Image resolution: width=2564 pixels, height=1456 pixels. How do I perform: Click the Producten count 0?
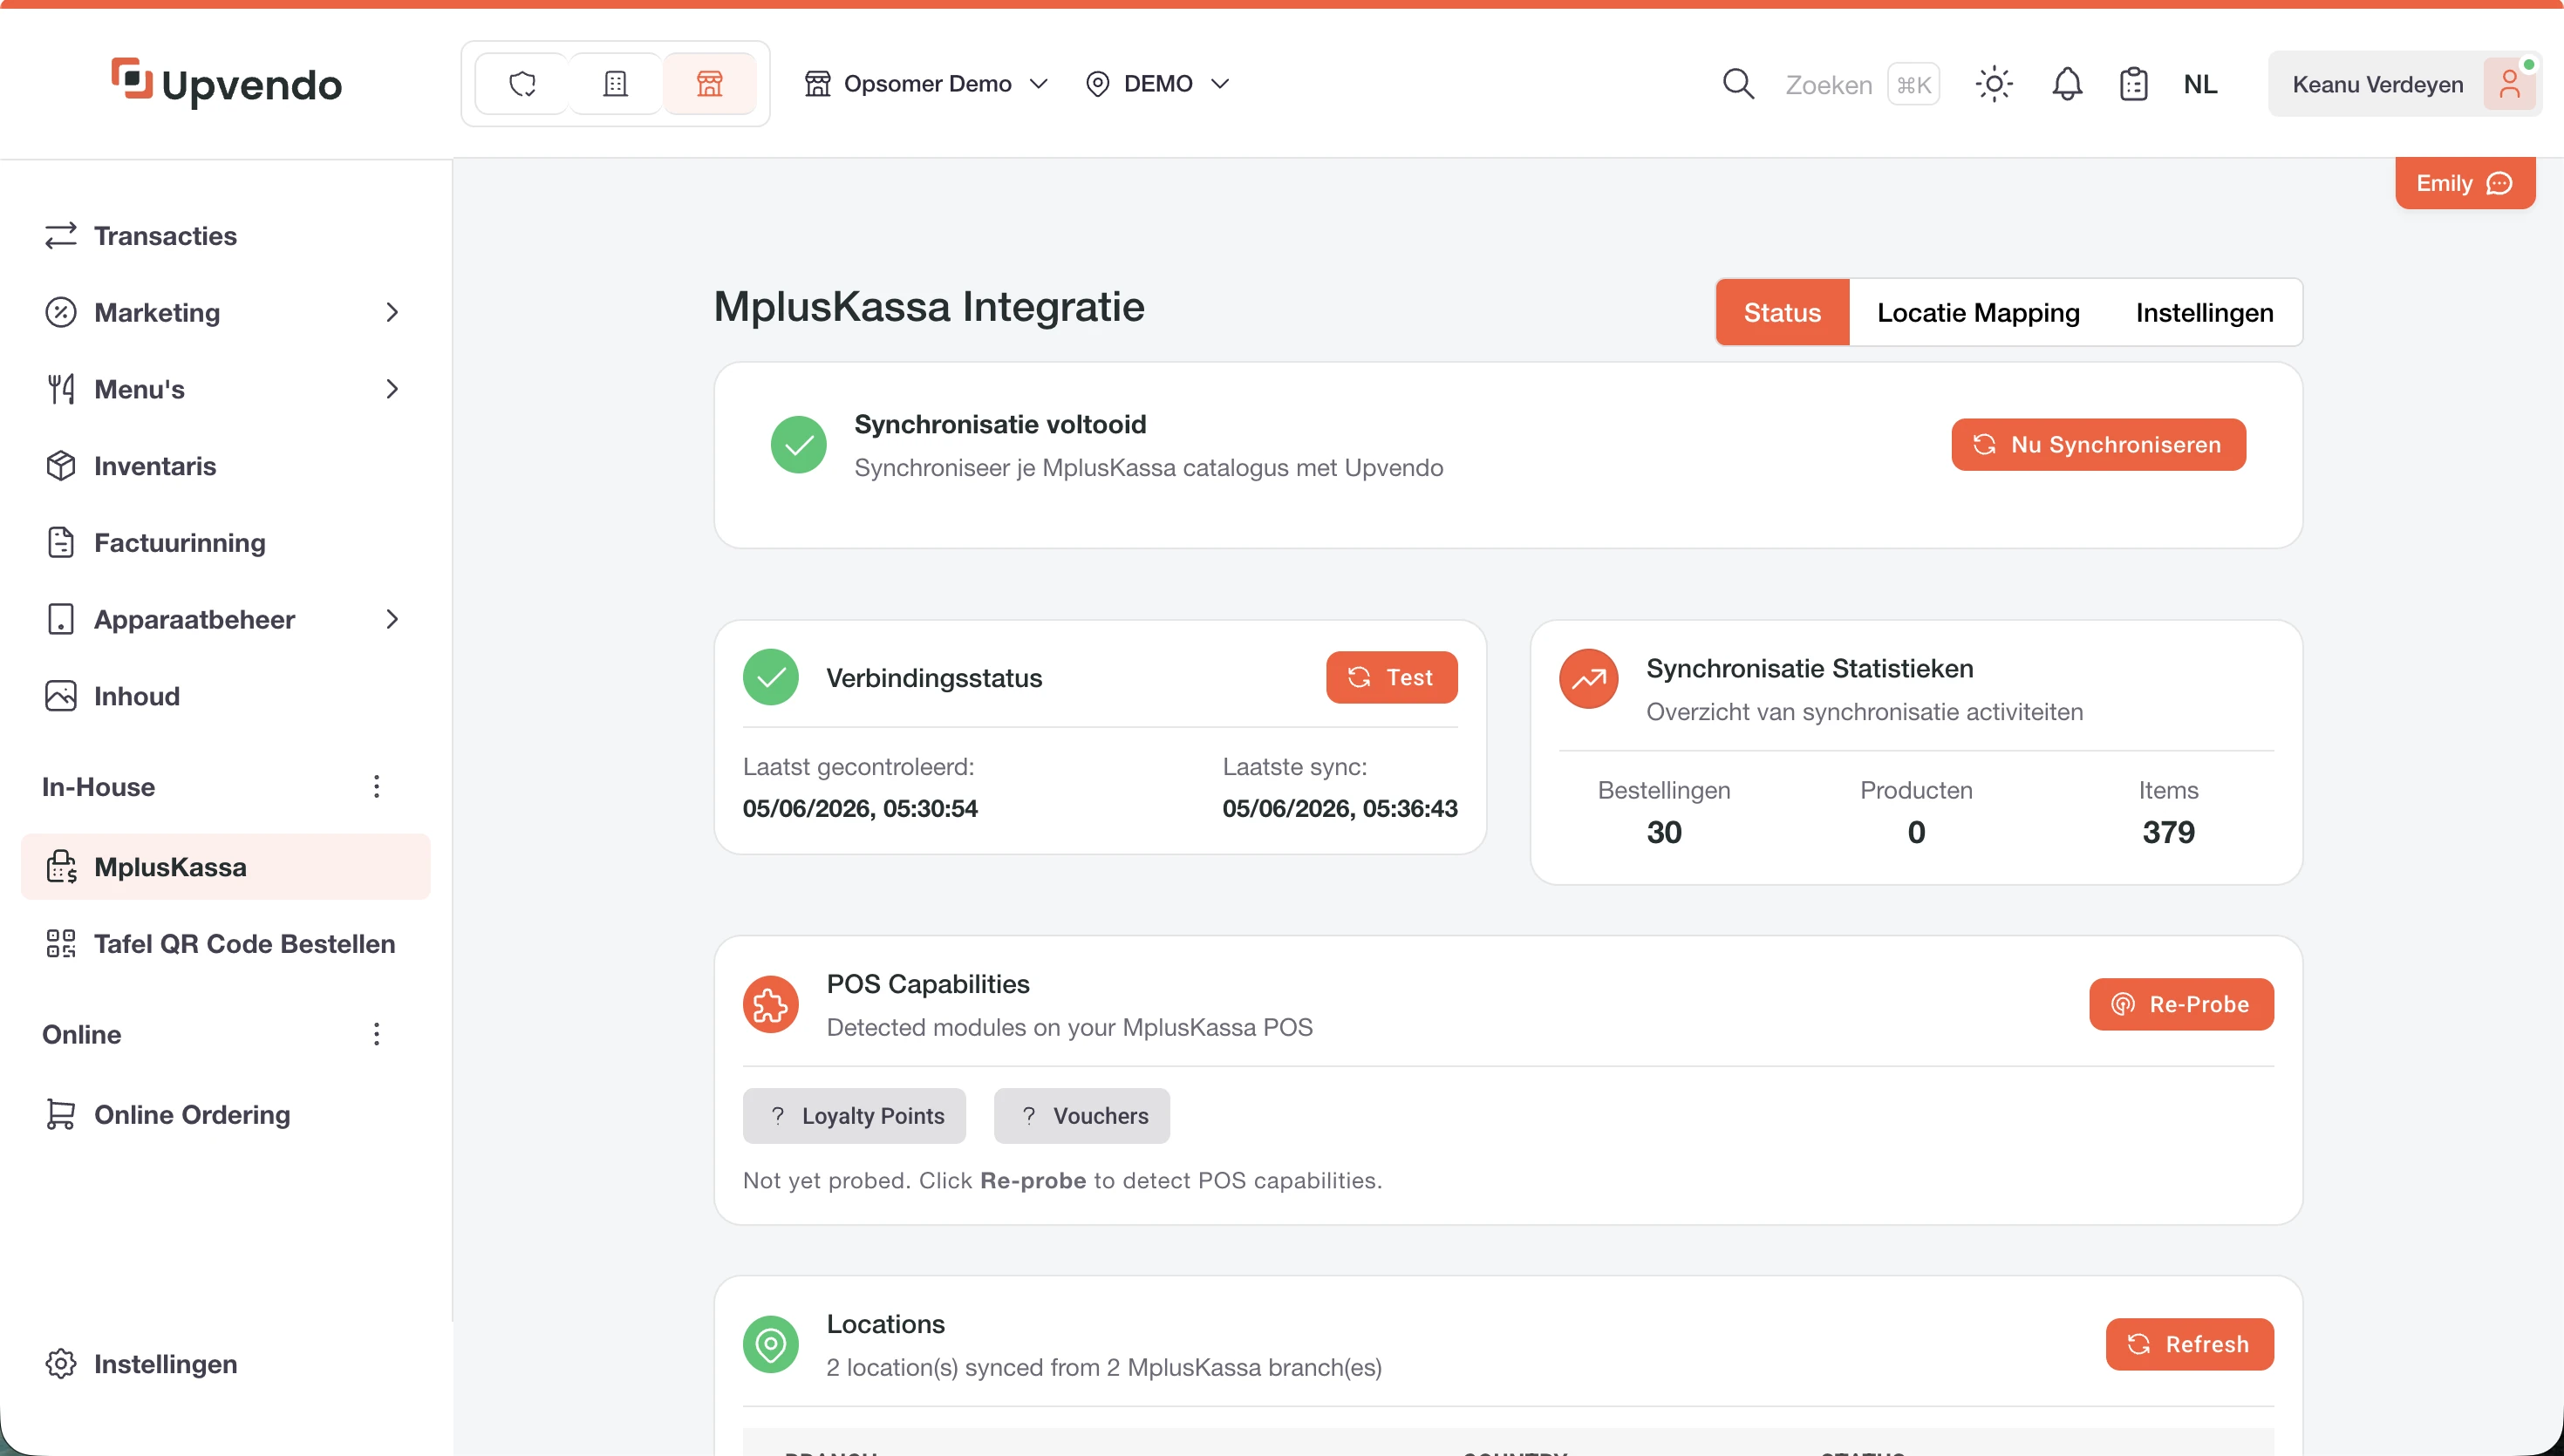coord(1915,833)
